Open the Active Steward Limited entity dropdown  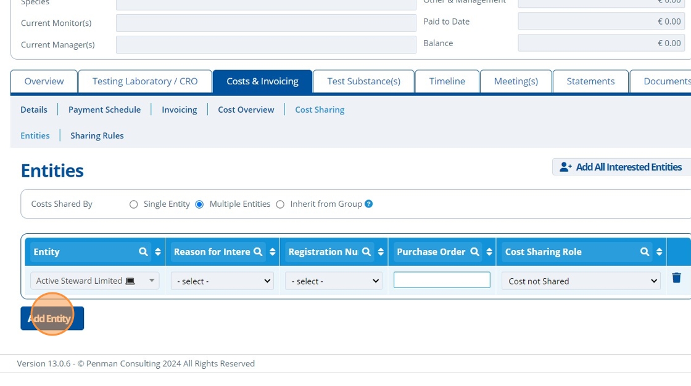pyautogui.click(x=95, y=281)
